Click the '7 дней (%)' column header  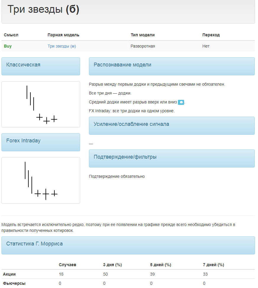click(214, 265)
